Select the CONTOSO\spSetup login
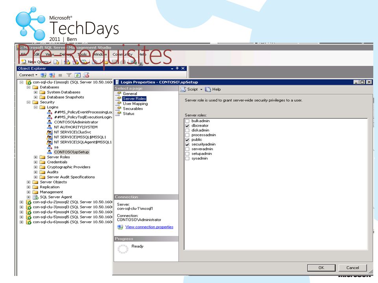The height and width of the screenshot is (283, 378). 71,152
